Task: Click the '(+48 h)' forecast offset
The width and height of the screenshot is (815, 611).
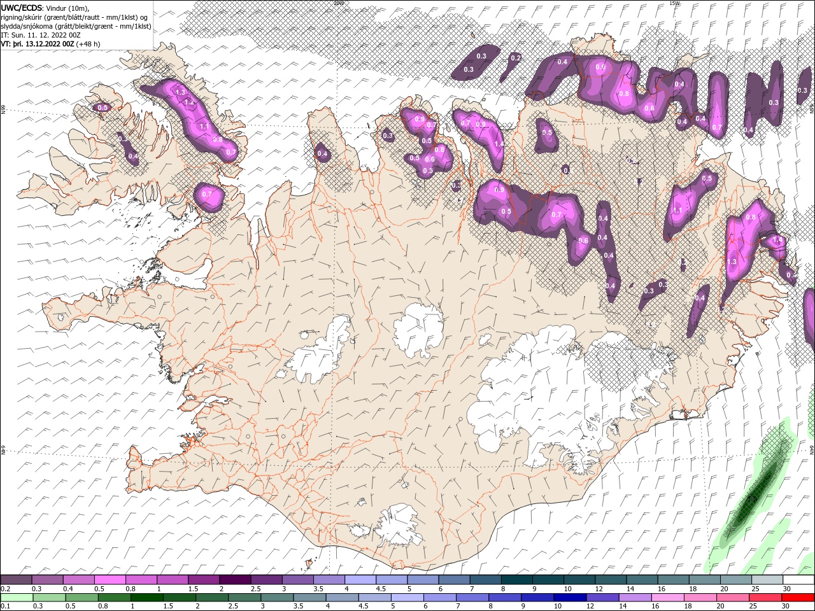Action: (89, 44)
